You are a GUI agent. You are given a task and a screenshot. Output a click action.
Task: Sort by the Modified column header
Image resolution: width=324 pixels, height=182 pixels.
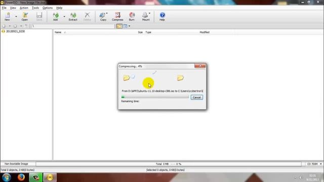[205, 32]
